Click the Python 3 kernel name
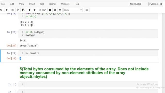165x93 pixels. tap(154, 4)
